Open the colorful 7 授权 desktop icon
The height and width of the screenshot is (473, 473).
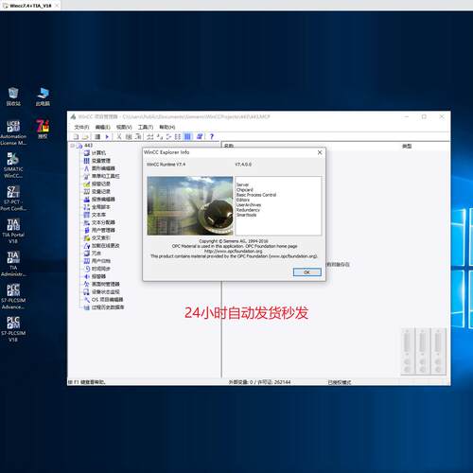43,130
